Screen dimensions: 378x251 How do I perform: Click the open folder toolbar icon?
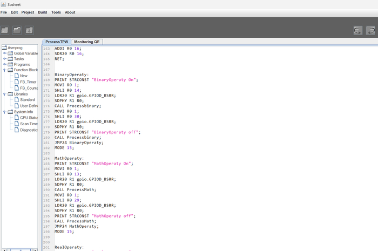[17, 30]
